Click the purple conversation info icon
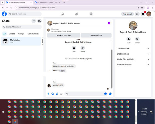The image size is (155, 124). (109, 23)
